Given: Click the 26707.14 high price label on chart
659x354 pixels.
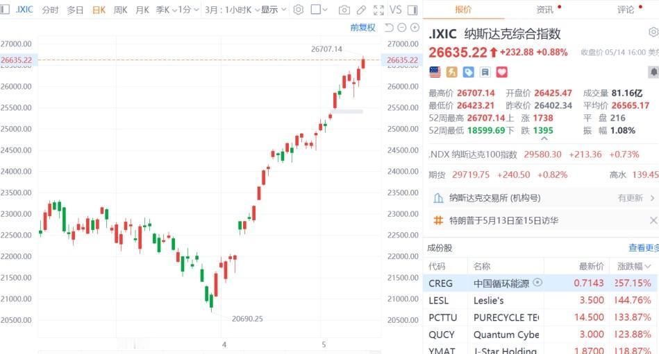Looking at the screenshot, I should point(326,49).
